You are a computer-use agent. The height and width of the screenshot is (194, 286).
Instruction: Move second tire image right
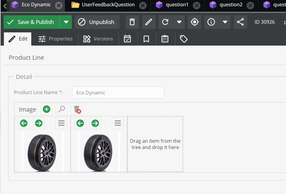[x=95, y=123]
